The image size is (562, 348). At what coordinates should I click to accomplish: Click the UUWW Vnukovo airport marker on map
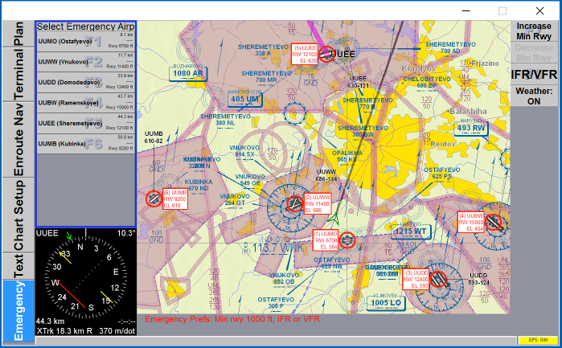(x=295, y=203)
